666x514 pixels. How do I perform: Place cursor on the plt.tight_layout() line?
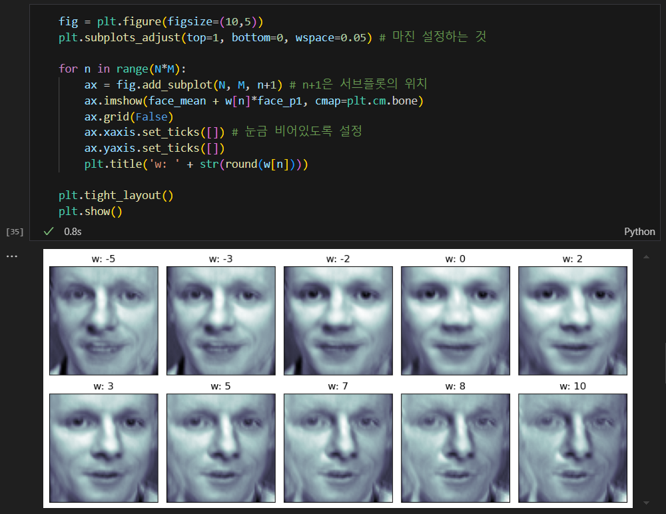tap(116, 195)
